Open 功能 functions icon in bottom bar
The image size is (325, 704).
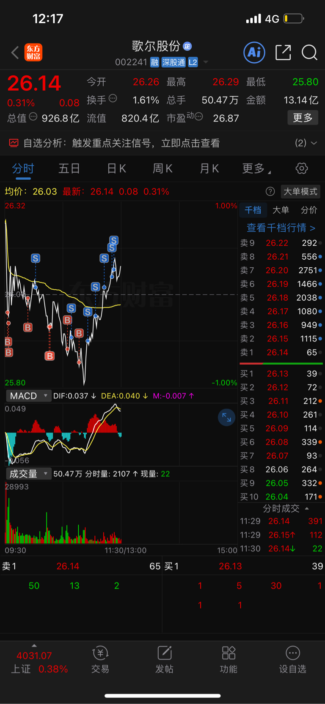229,654
